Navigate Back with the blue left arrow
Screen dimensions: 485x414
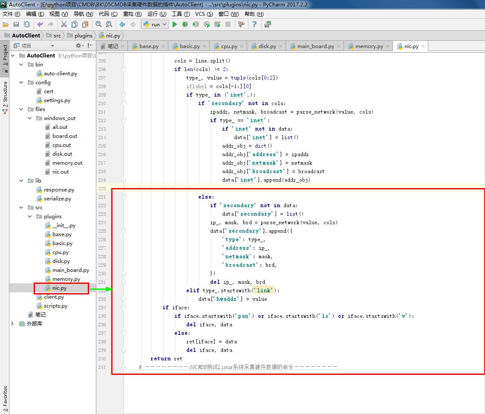(x=122, y=24)
